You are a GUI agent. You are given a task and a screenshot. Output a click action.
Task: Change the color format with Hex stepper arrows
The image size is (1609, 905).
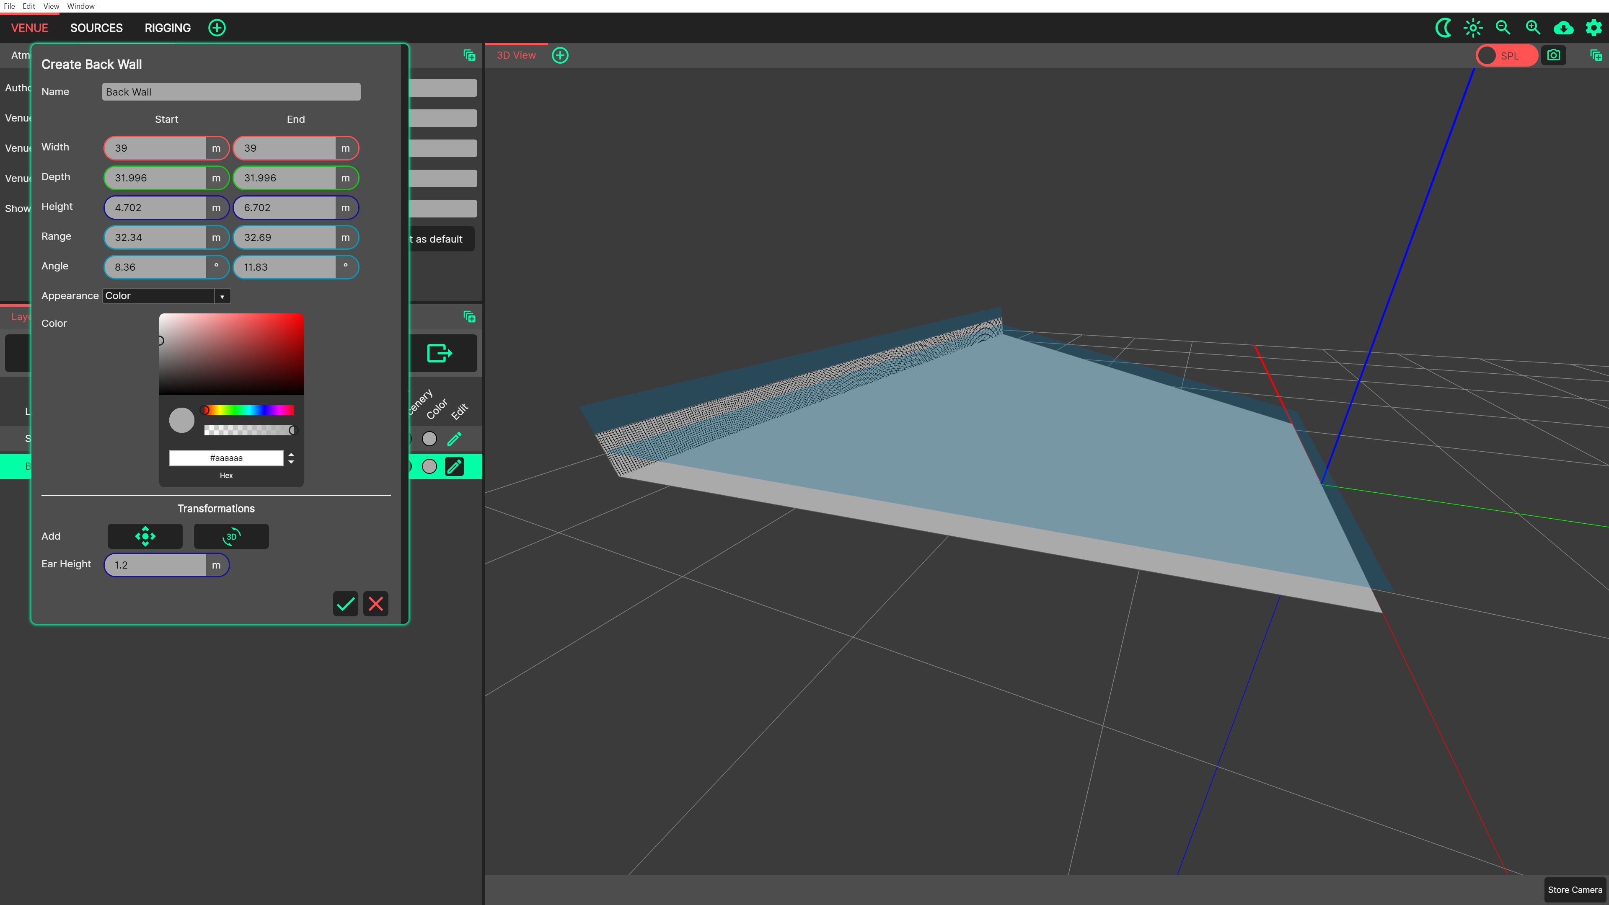[x=291, y=458]
